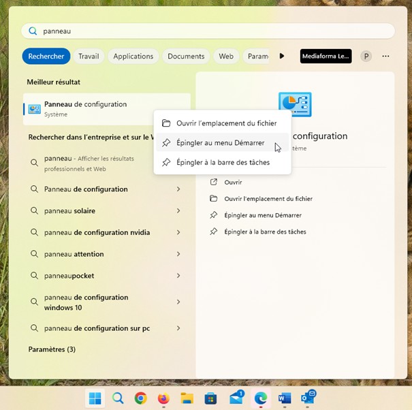Viewport: 412px width, 410px height.
Task: Choose Épingler à la barre des tâches in context menu
Action: point(222,162)
